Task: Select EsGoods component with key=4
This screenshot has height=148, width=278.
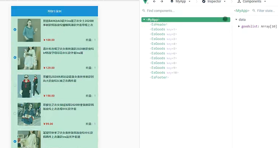Action: (x=163, y=44)
